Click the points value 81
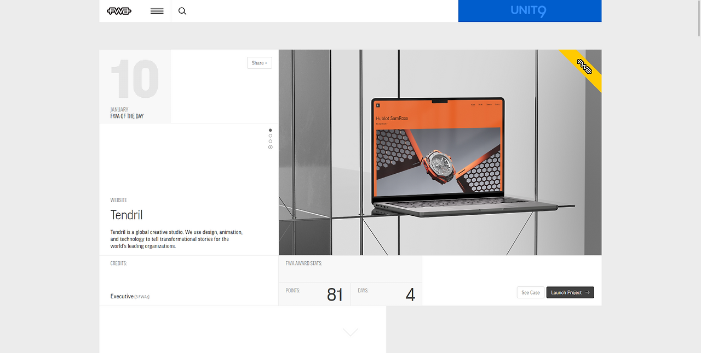The height and width of the screenshot is (353, 701). 335,295
